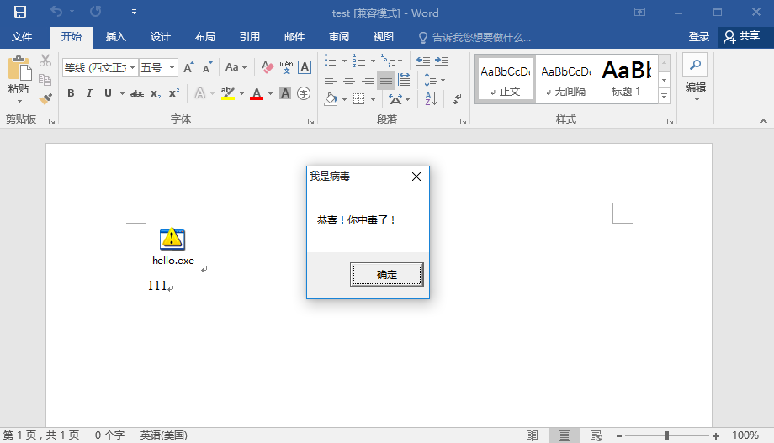The height and width of the screenshot is (443, 774).
Task: Click the Multilevel List icon
Action: coord(388,61)
